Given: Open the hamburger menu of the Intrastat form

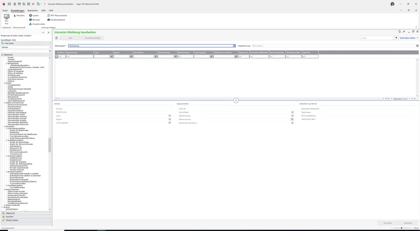Looking at the screenshot, I should pos(57,38).
